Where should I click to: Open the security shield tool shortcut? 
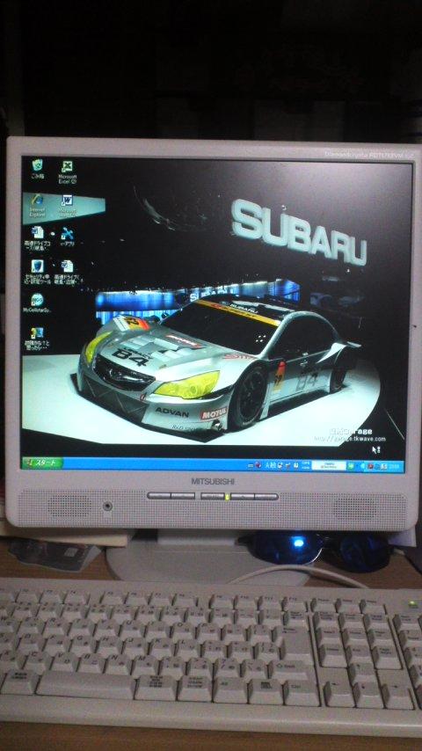point(37,272)
